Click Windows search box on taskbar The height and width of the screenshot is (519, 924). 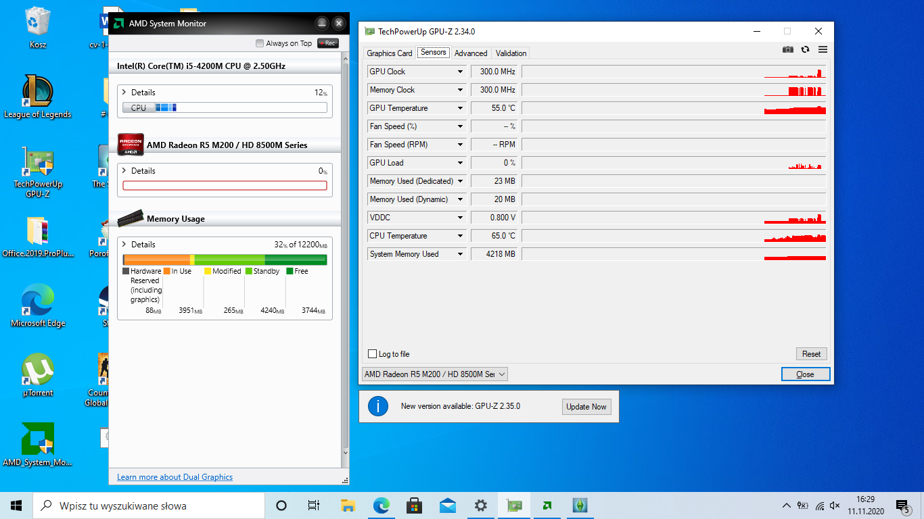click(149, 505)
